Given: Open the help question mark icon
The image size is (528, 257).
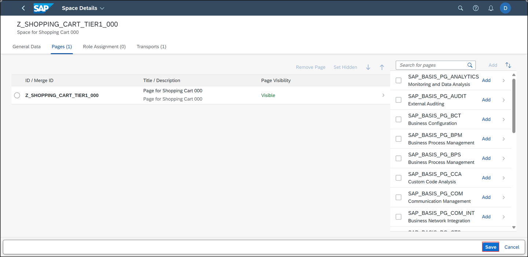Looking at the screenshot, I should pos(476,8).
